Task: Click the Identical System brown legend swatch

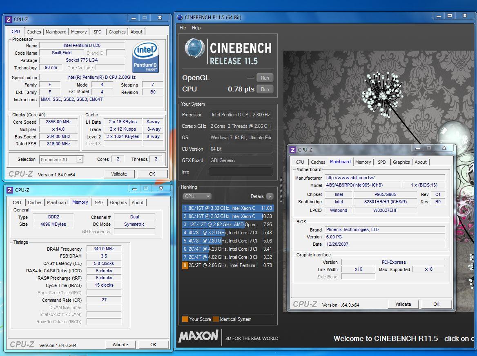Action: point(216,319)
